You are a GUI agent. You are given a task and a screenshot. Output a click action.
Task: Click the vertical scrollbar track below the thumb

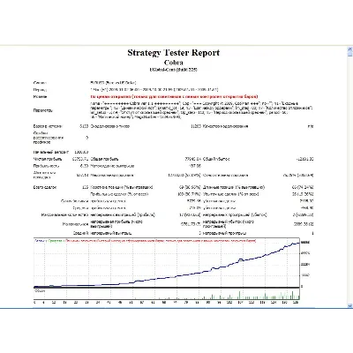tap(349, 179)
